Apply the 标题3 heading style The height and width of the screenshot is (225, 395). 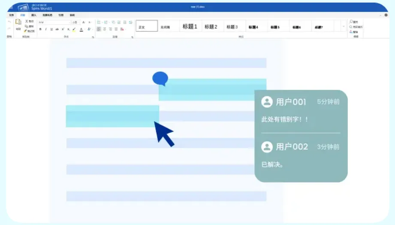[235, 26]
